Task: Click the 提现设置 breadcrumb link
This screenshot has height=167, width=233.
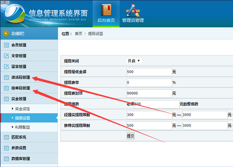Action: (95, 34)
